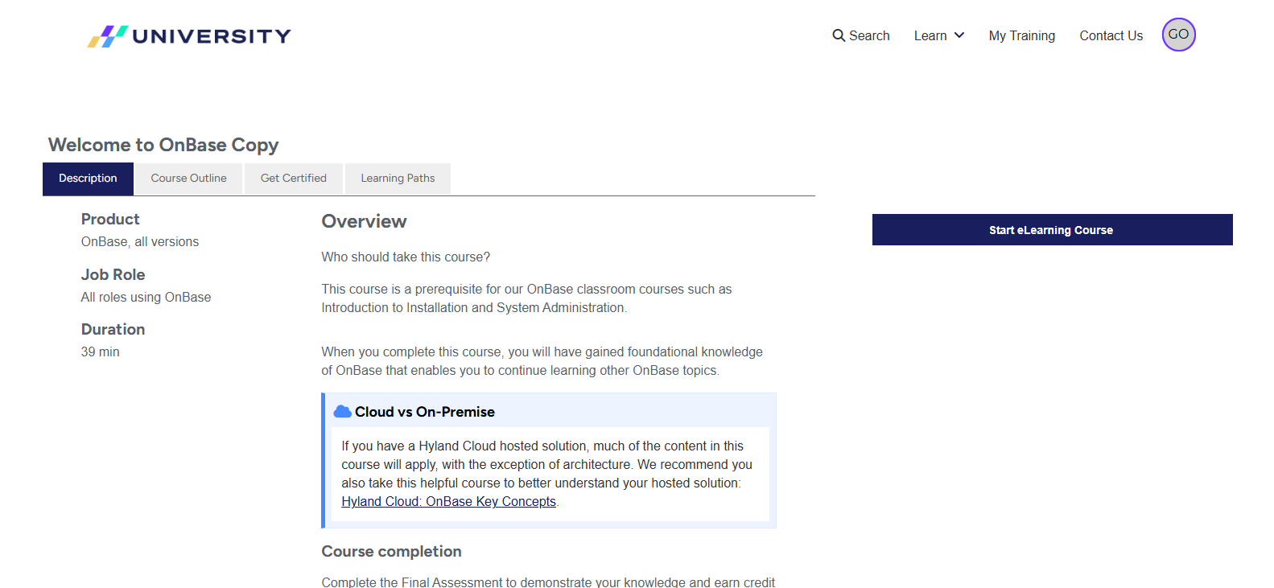Click the Job Role heading
This screenshot has width=1274, height=588.
[113, 275]
